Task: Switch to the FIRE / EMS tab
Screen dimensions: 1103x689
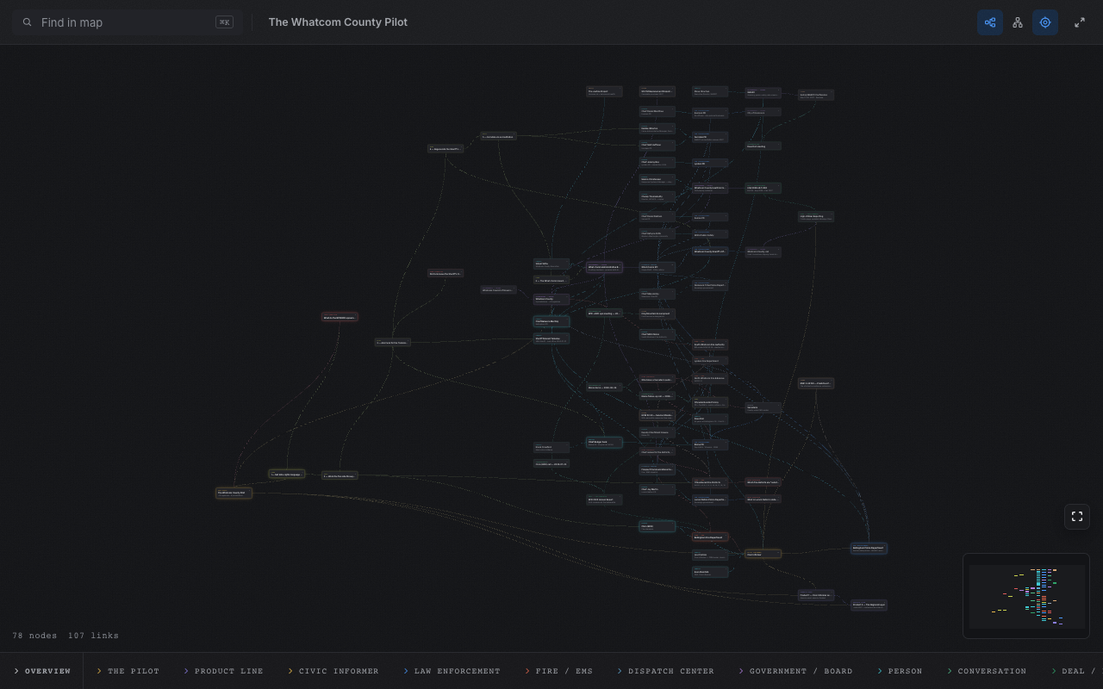Action: pos(559,671)
